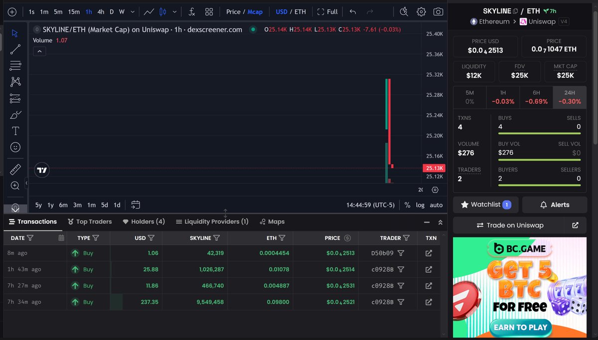This screenshot has height=340, width=598.
Task: Toggle USD / ETH denomination
Action: [291, 11]
